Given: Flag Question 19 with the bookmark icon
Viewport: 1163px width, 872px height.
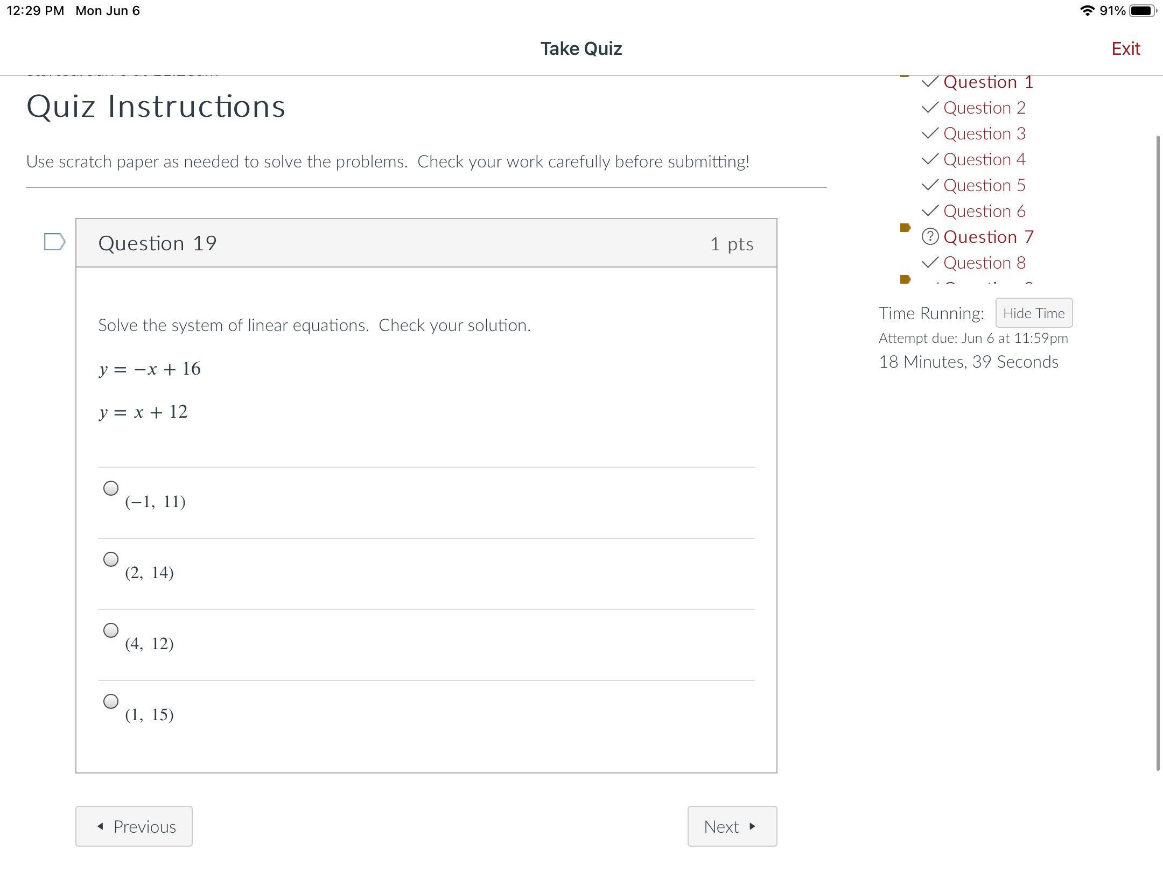Looking at the screenshot, I should point(54,242).
